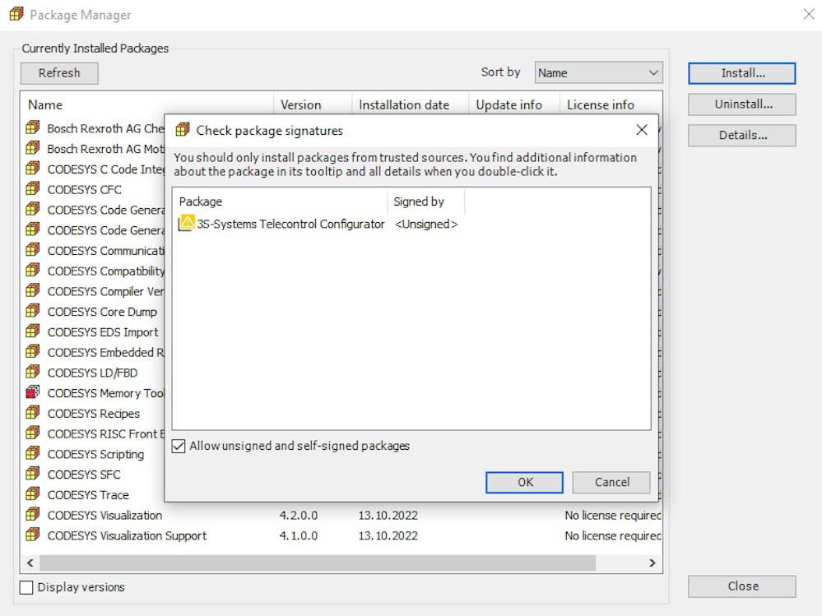
Task: Select the CODESYS CFC package icon
Action: coord(33,188)
